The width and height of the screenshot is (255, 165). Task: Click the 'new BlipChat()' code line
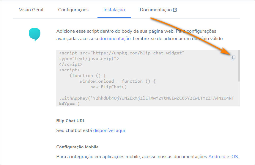108,87
